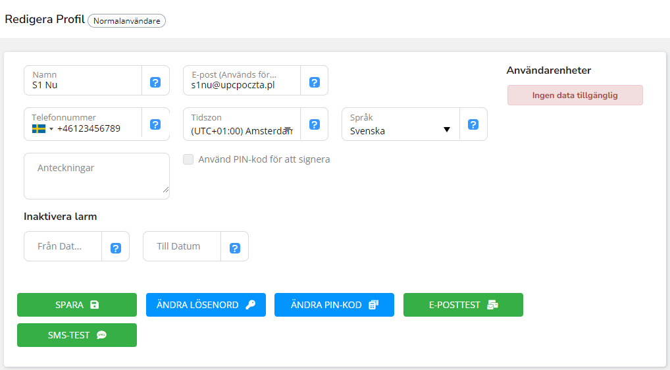The height and width of the screenshot is (370, 670).
Task: Click the ÄNDRA PIN-KOD button
Action: pyautogui.click(x=334, y=305)
